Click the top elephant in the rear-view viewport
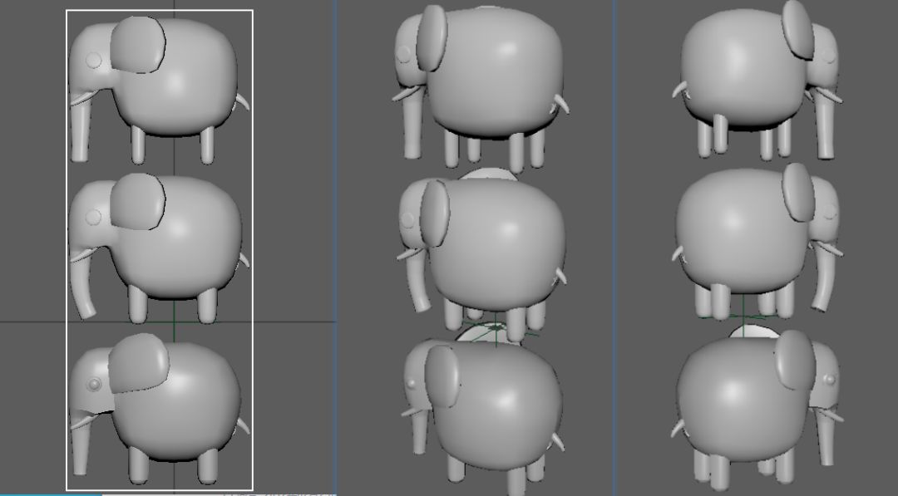898x496 pixels. pyautogui.click(x=757, y=80)
